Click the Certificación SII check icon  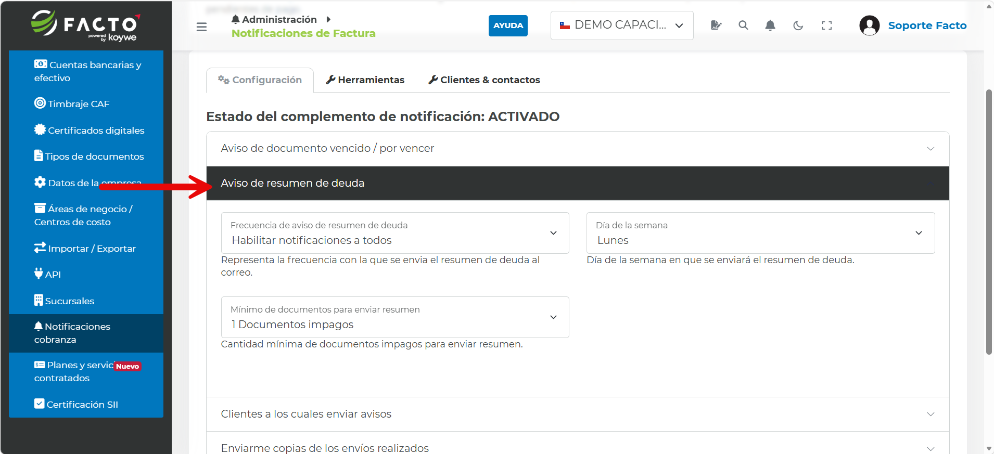pos(40,404)
